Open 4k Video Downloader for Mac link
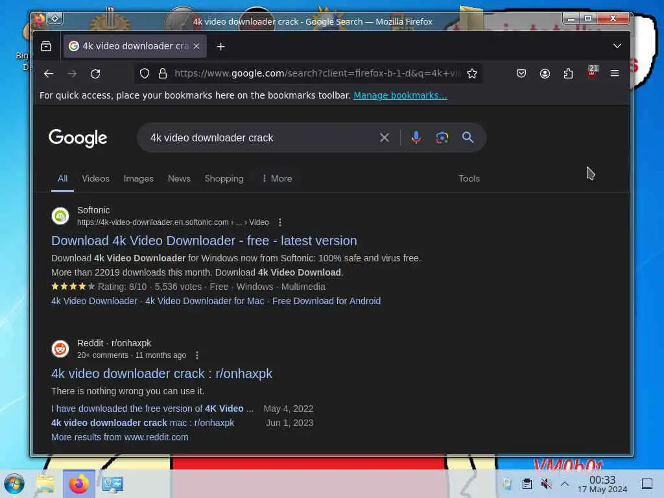 [204, 301]
